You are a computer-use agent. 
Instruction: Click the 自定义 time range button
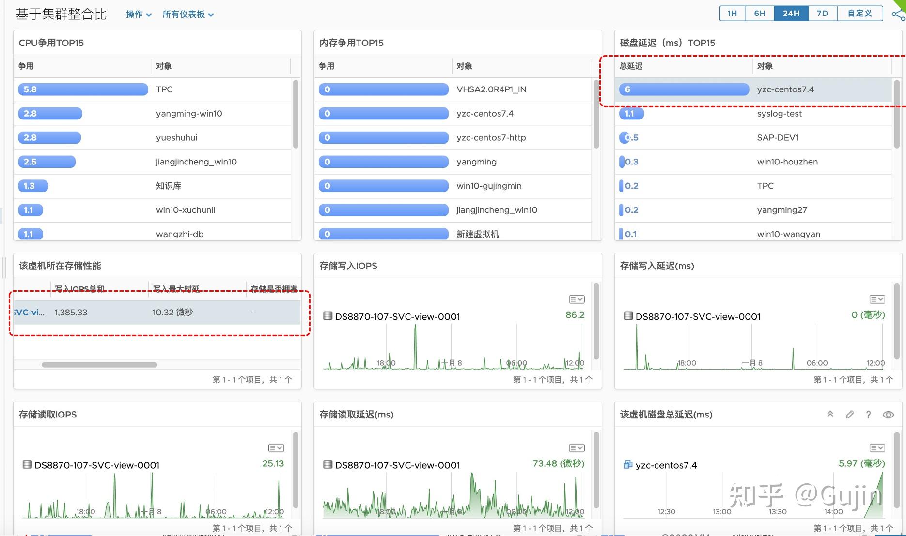[x=859, y=13]
